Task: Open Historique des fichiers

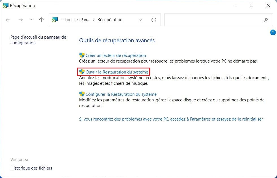Action: (31, 168)
